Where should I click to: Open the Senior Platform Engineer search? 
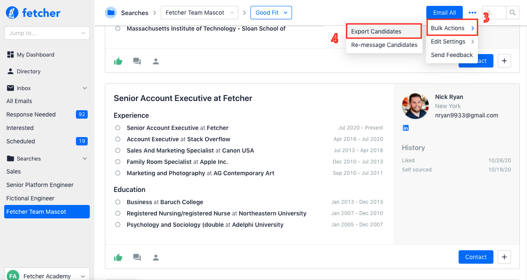[40, 185]
